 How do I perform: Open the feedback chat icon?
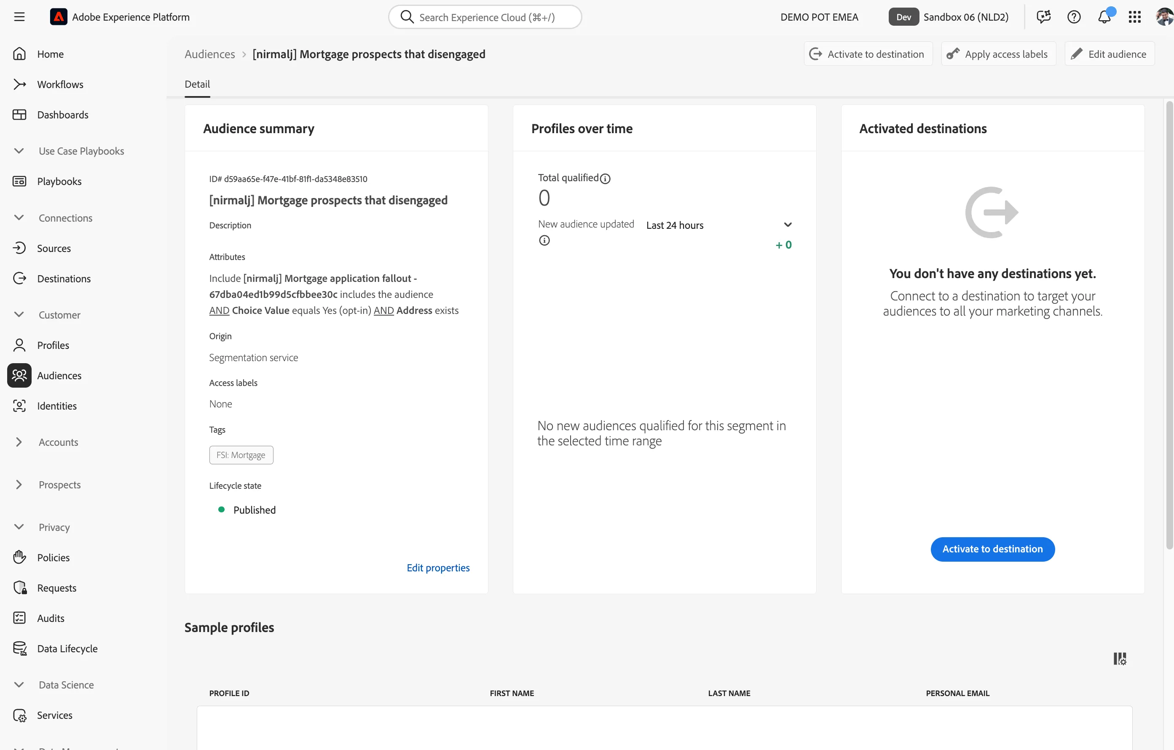(1043, 17)
